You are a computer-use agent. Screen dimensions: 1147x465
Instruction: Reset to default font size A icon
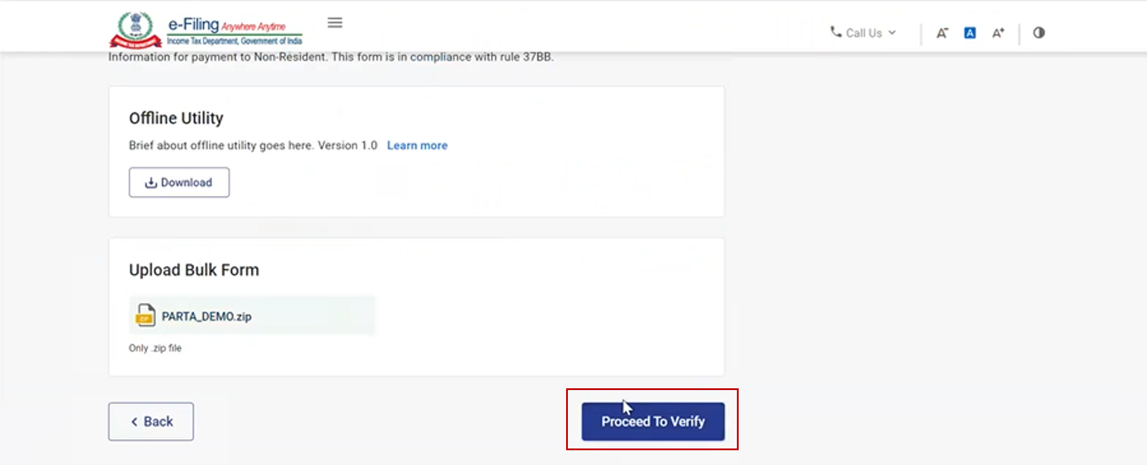970,33
